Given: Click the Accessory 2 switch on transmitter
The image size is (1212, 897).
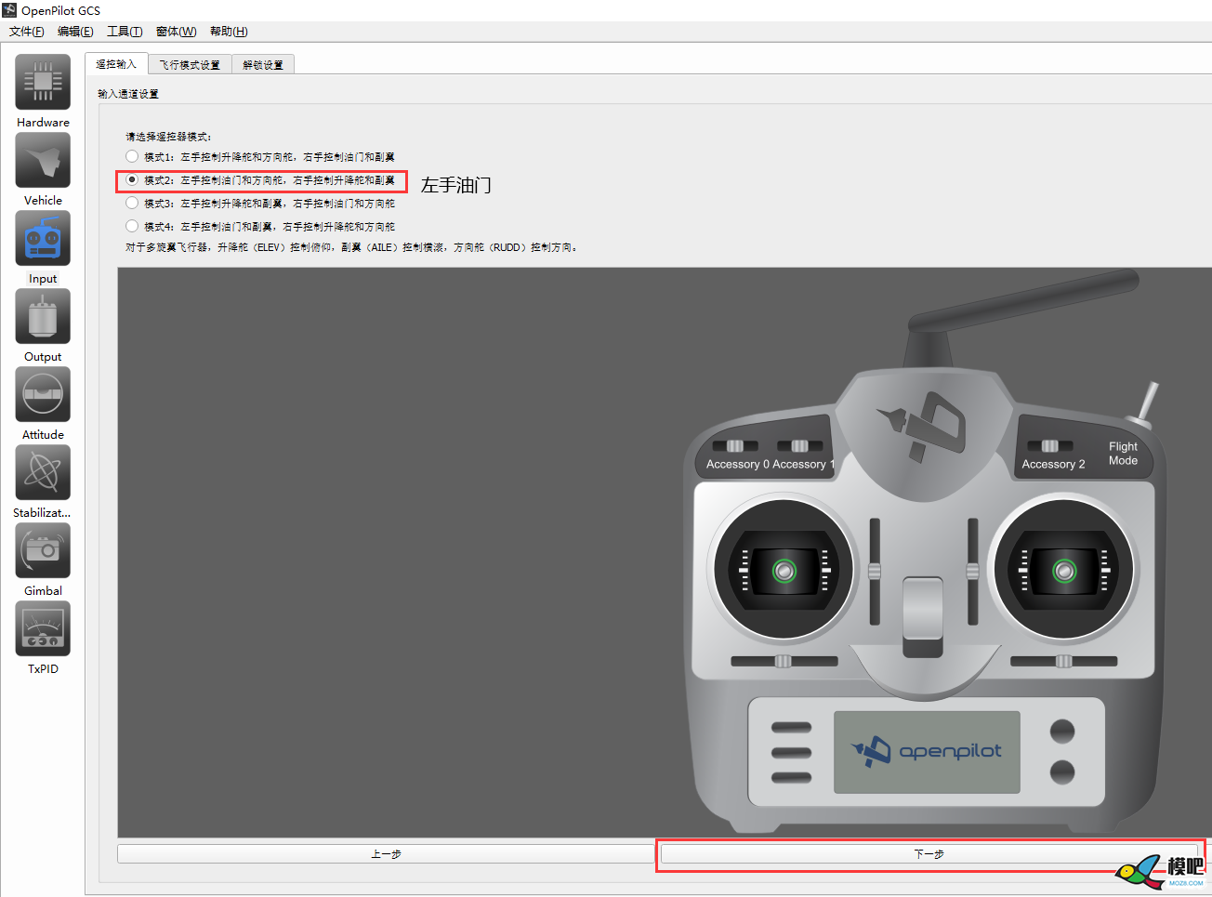Looking at the screenshot, I should pyautogui.click(x=1049, y=446).
